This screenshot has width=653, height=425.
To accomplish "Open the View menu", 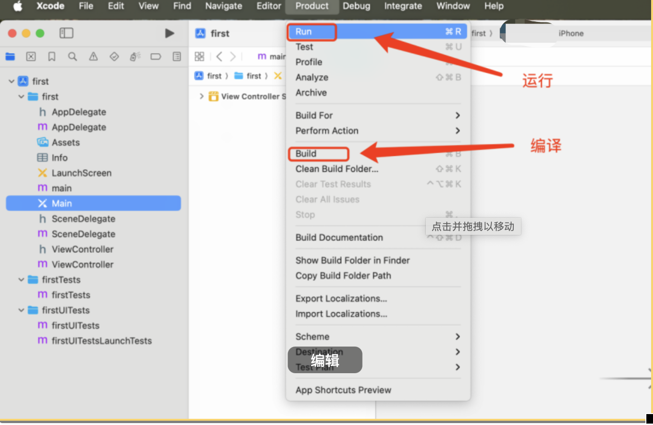I will (x=148, y=6).
